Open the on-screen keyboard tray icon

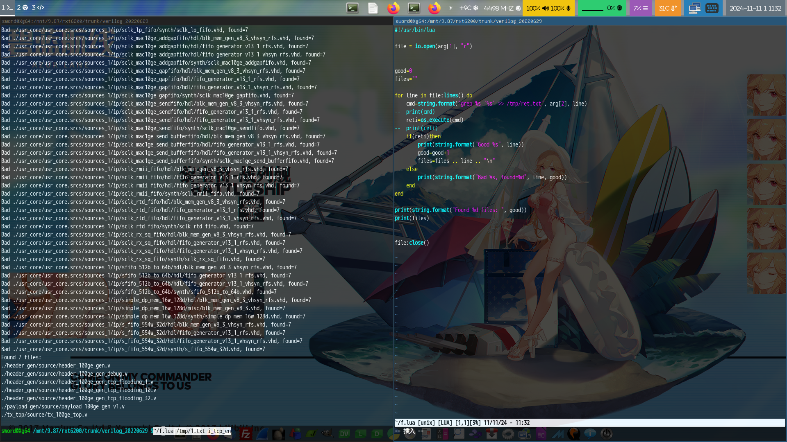712,8
